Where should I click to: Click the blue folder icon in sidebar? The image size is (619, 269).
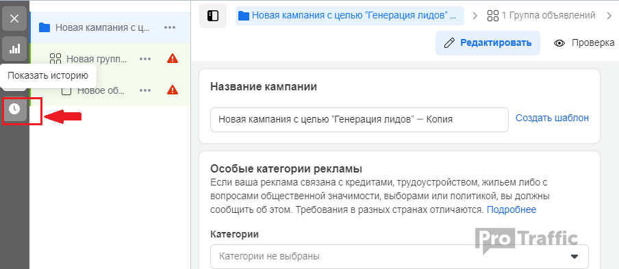45,27
